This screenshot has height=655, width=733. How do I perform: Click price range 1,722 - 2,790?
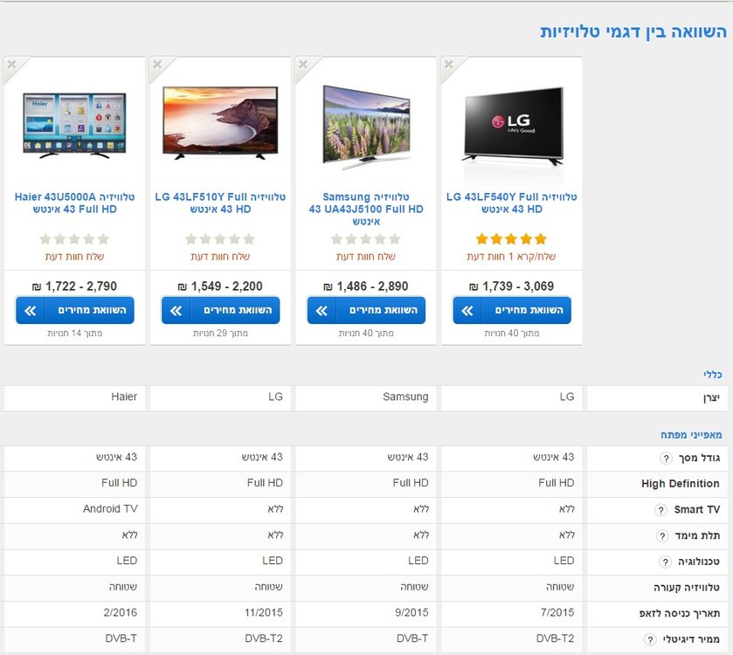coord(75,286)
